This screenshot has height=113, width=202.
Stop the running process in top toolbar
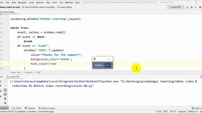point(200,7)
